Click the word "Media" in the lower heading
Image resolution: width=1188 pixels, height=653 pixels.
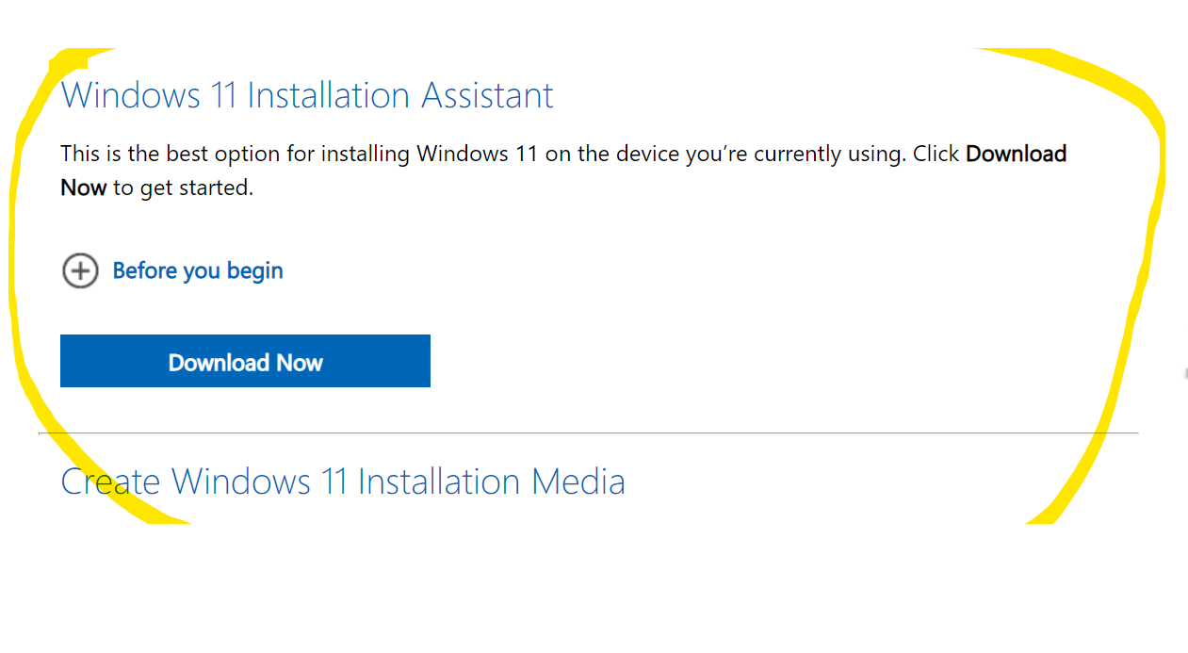pyautogui.click(x=578, y=482)
